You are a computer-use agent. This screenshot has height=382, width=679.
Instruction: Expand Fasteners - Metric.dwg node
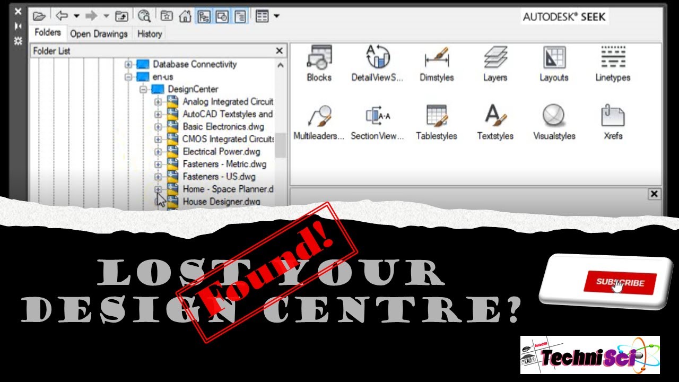(x=158, y=164)
